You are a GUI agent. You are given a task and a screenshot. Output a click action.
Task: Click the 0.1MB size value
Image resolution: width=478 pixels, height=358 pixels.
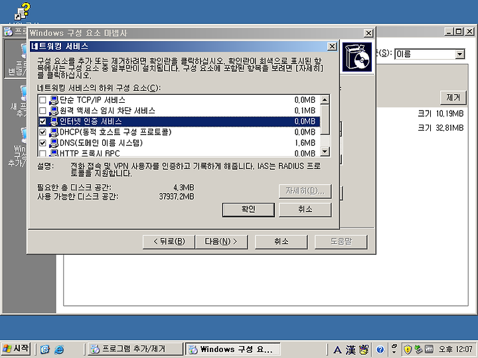(305, 111)
